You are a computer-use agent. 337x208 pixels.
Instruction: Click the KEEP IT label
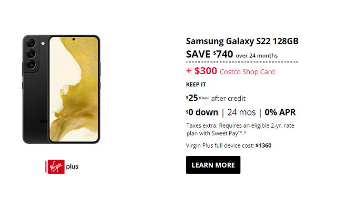[196, 85]
